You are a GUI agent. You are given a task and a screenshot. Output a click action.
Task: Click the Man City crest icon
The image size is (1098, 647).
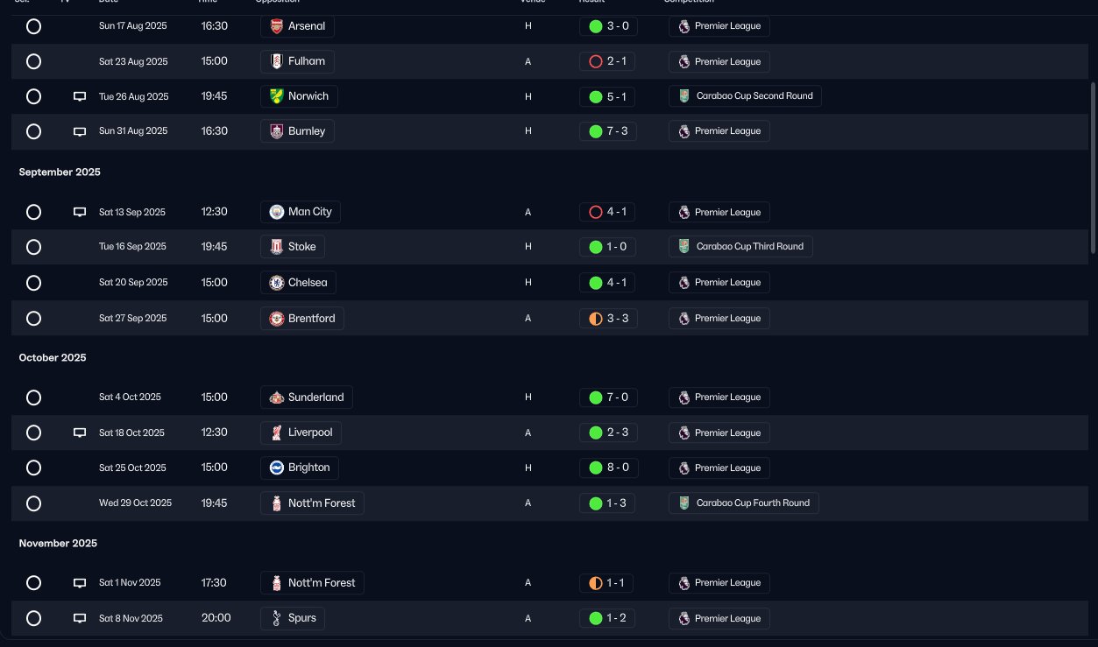click(276, 212)
